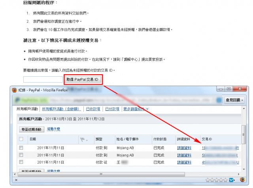This screenshot has width=253, height=188.
Task: Close the PayPal Firefox window
Action: pos(240,89)
